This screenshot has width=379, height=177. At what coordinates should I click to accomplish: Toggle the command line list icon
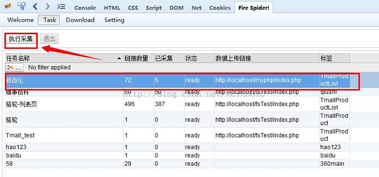pos(61,6)
